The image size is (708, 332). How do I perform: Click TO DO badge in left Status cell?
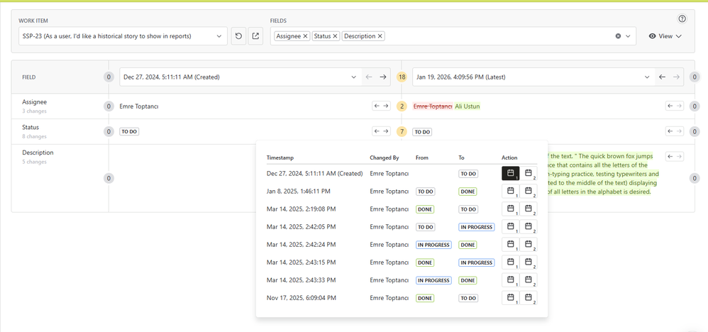point(129,132)
